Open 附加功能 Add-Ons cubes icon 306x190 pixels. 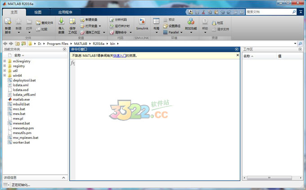tap(191, 21)
